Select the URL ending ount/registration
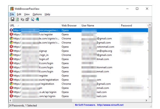The height and width of the screenshot is (109, 160). click(36, 80)
